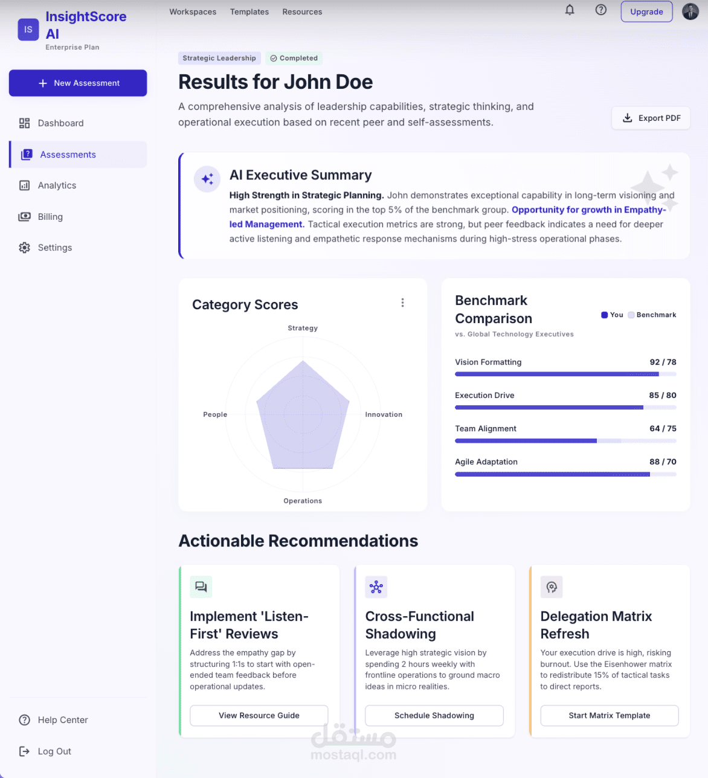708x778 pixels.
Task: Click the Benchmark legend color swatch
Action: [x=631, y=315]
